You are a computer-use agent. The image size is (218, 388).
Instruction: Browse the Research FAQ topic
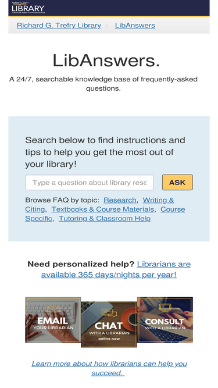pyautogui.click(x=120, y=200)
